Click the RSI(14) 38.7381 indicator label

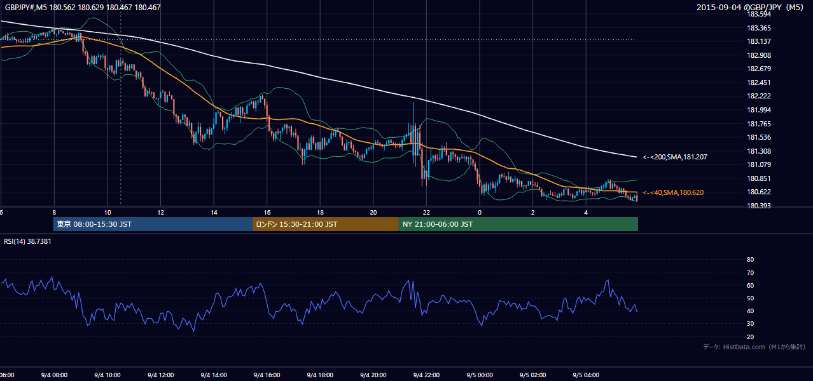coord(28,241)
